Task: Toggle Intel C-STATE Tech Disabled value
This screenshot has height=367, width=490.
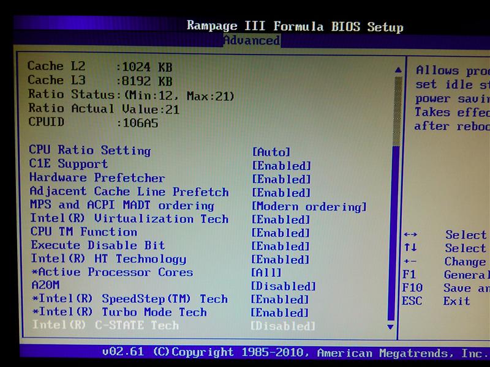Action: point(283,327)
